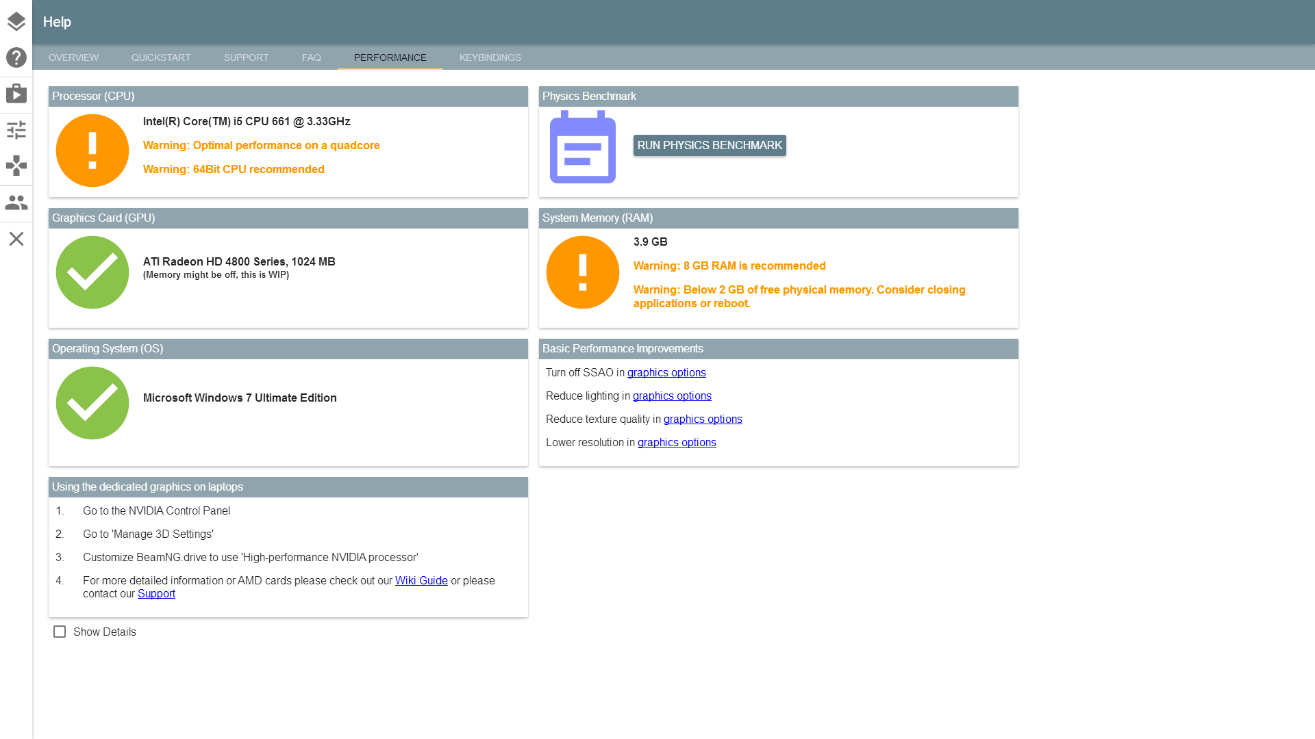Click 'Warning: 64Bit CPU recommended' text
Image resolution: width=1315 pixels, height=739 pixels.
pos(234,169)
